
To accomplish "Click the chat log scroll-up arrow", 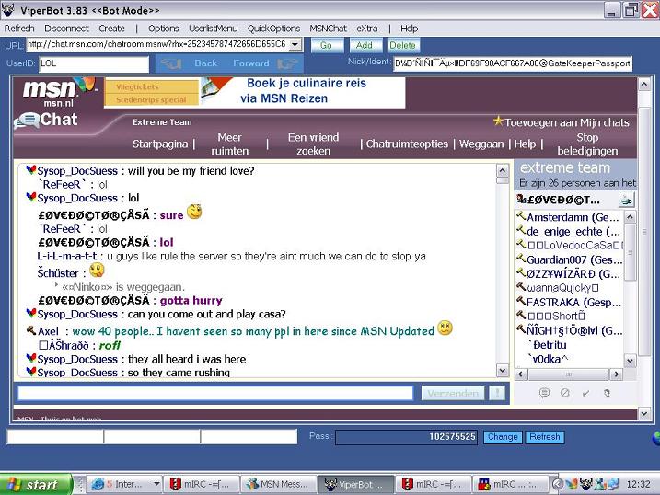I will pos(503,170).
